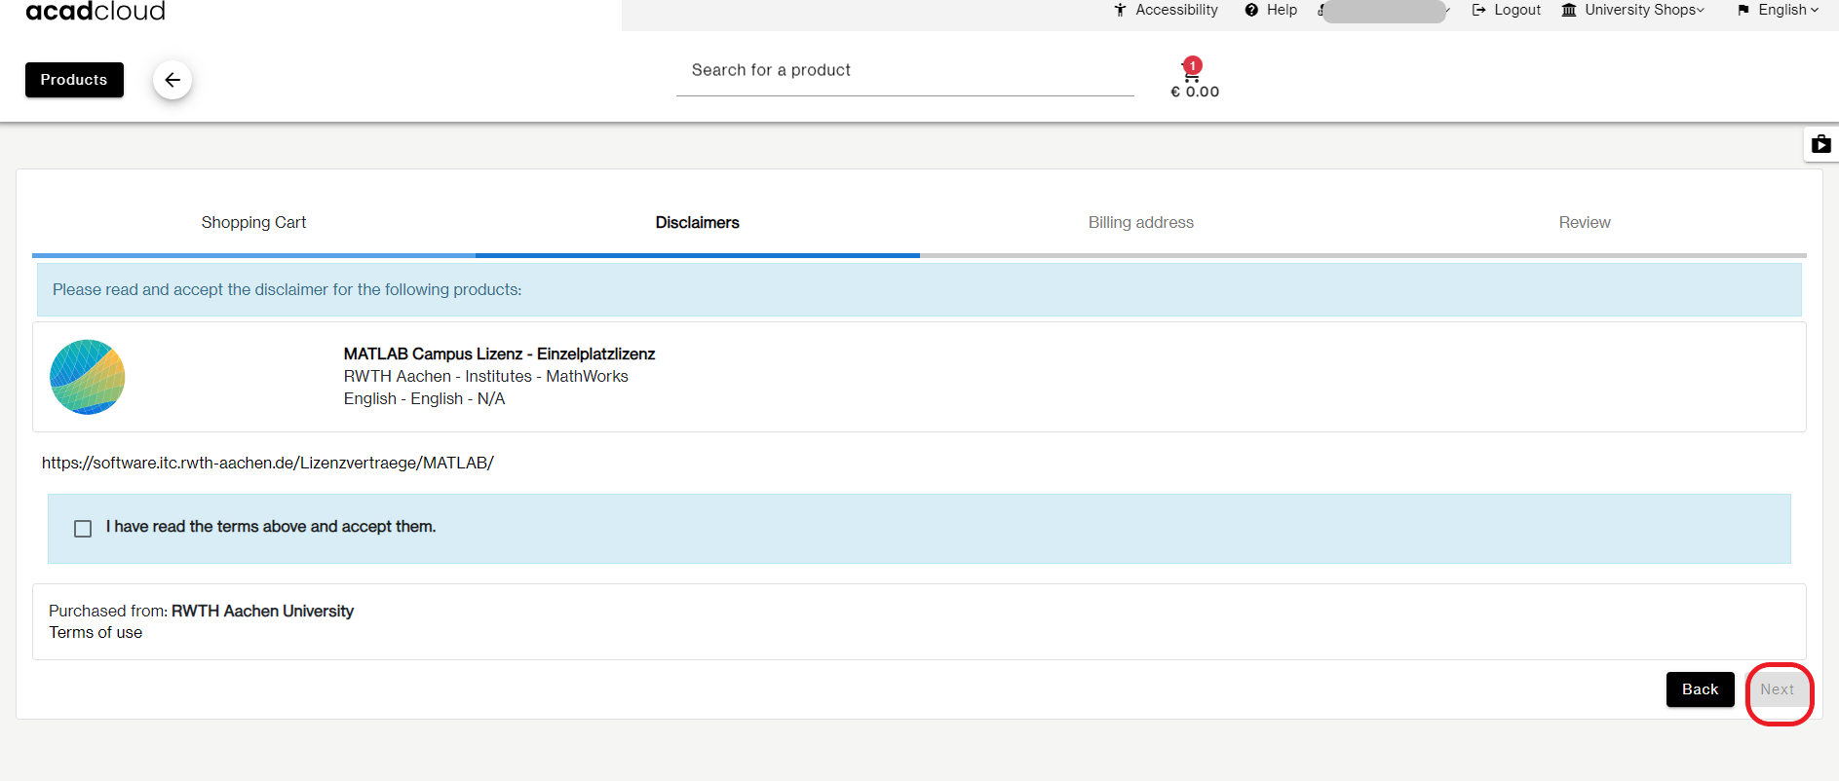This screenshot has width=1839, height=781.
Task: Select the Disclaimers step tab
Action: click(x=697, y=222)
